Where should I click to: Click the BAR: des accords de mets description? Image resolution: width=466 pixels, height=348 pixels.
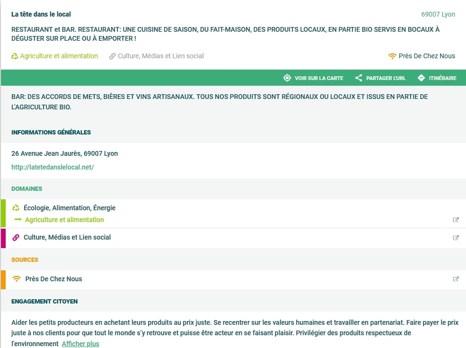point(220,102)
